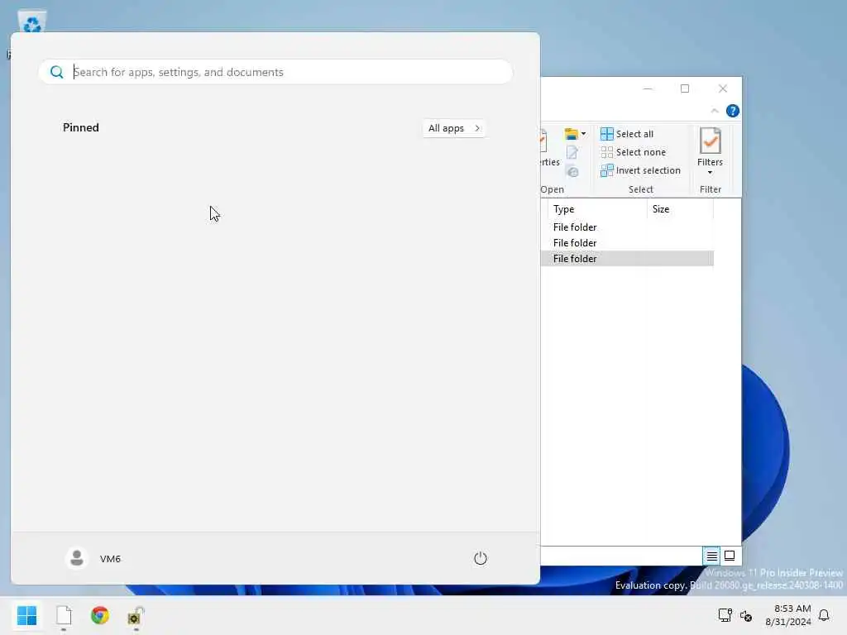Select the highlighted third File folder row
Image resolution: width=847 pixels, height=635 pixels.
627,259
